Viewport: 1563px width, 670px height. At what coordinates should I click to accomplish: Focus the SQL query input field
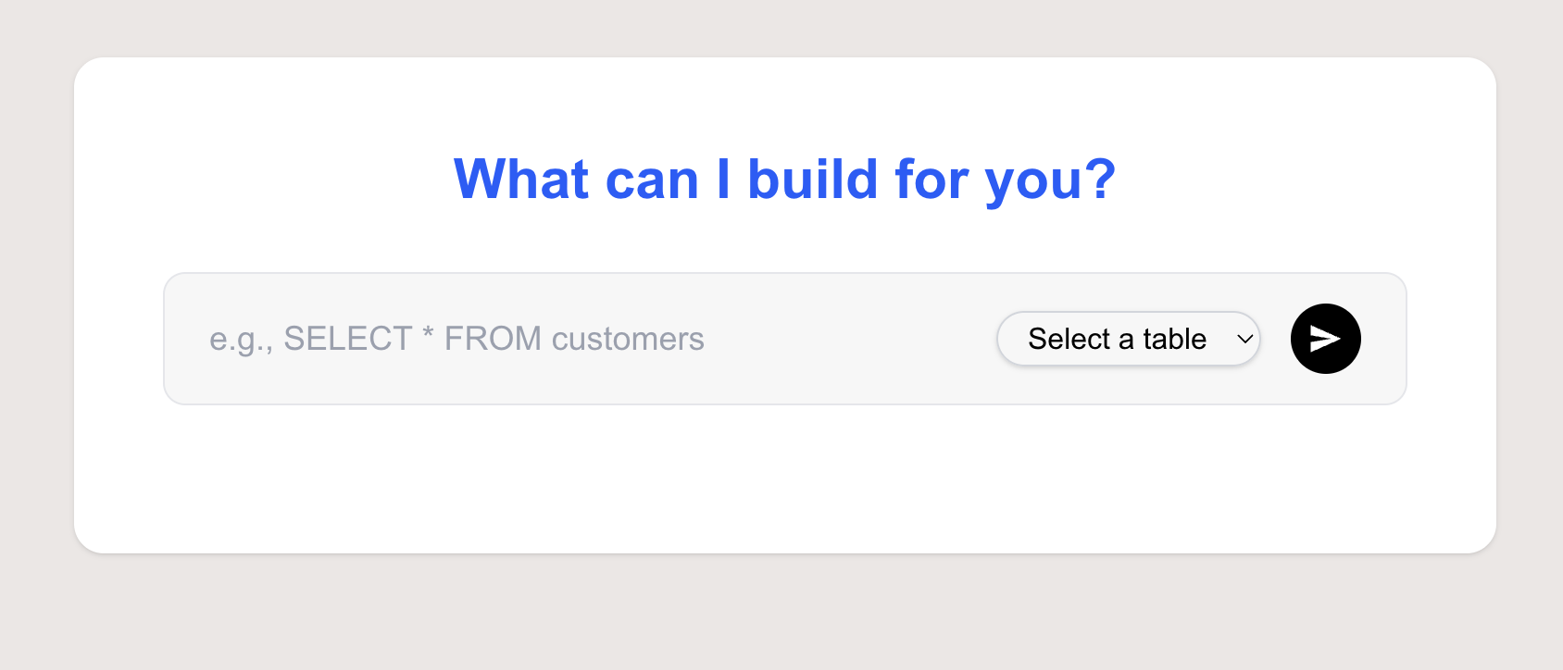point(593,339)
